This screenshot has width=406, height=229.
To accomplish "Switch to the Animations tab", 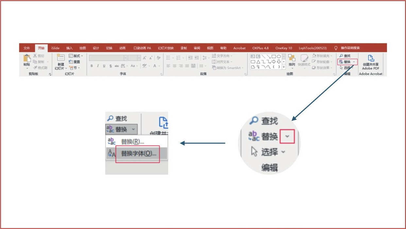I will (x=122, y=48).
